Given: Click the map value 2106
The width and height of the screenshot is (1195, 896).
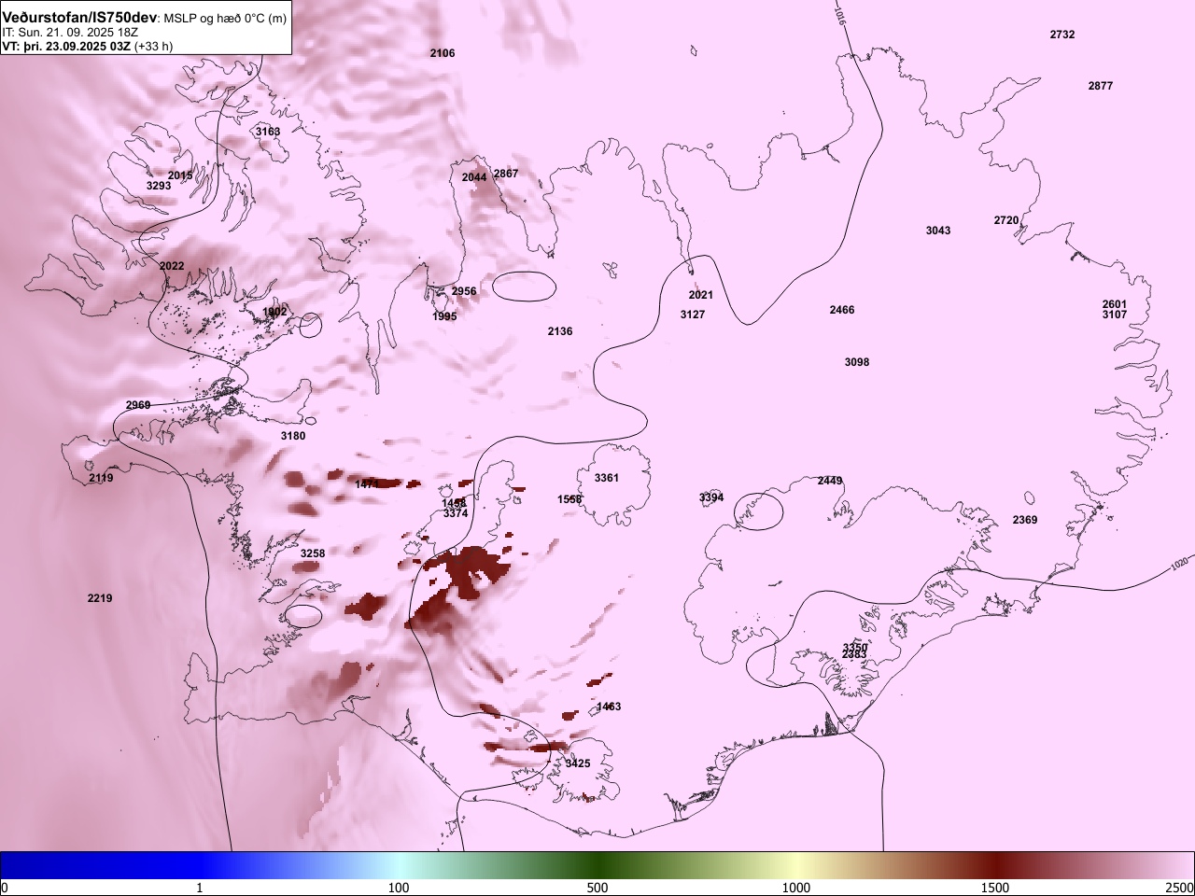Looking at the screenshot, I should click(443, 53).
